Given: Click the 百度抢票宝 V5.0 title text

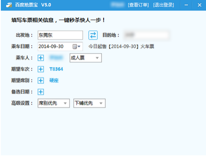Looking at the screenshot, I should point(33,5).
